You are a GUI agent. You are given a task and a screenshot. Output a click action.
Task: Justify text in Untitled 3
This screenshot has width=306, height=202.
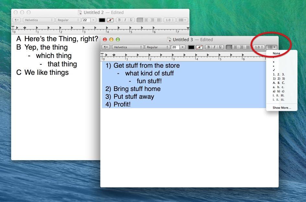[248, 47]
